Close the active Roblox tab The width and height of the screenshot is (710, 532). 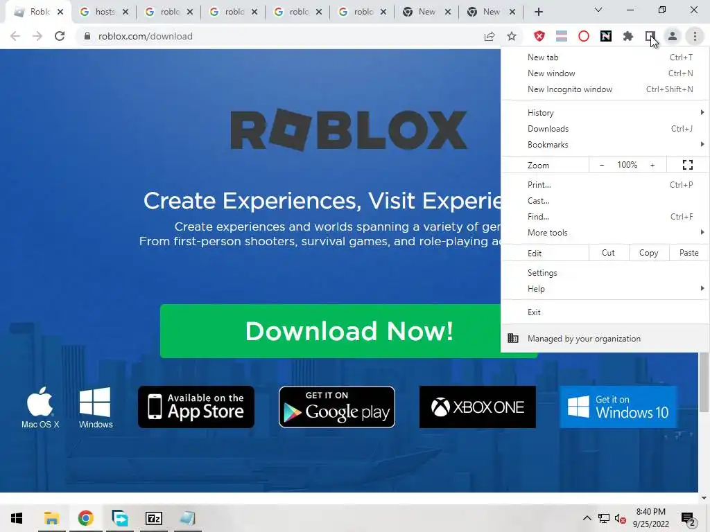60,12
